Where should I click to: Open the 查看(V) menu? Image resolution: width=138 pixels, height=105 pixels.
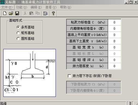tap(51, 7)
